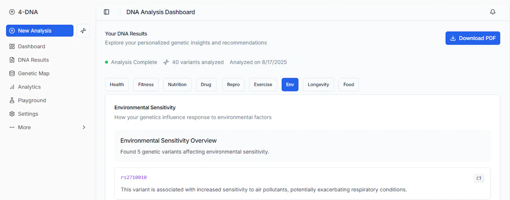Click the DNA Results document icon
510x200 pixels.
[12, 60]
